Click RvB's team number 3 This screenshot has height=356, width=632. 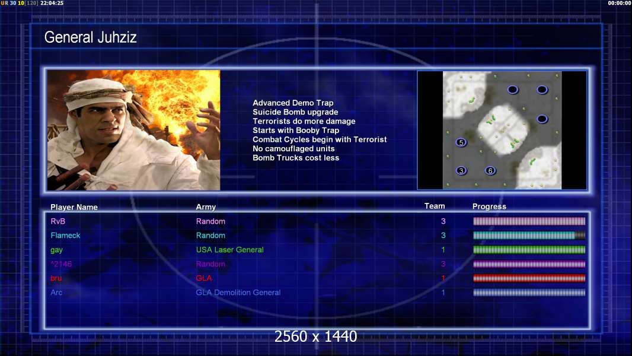coord(443,221)
